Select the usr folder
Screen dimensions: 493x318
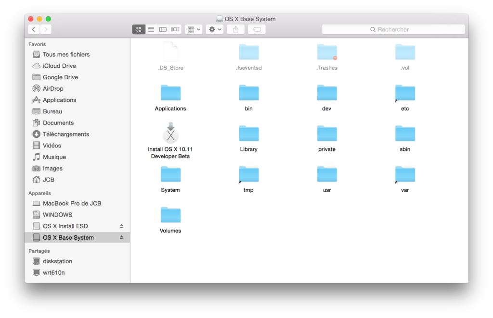(x=327, y=174)
